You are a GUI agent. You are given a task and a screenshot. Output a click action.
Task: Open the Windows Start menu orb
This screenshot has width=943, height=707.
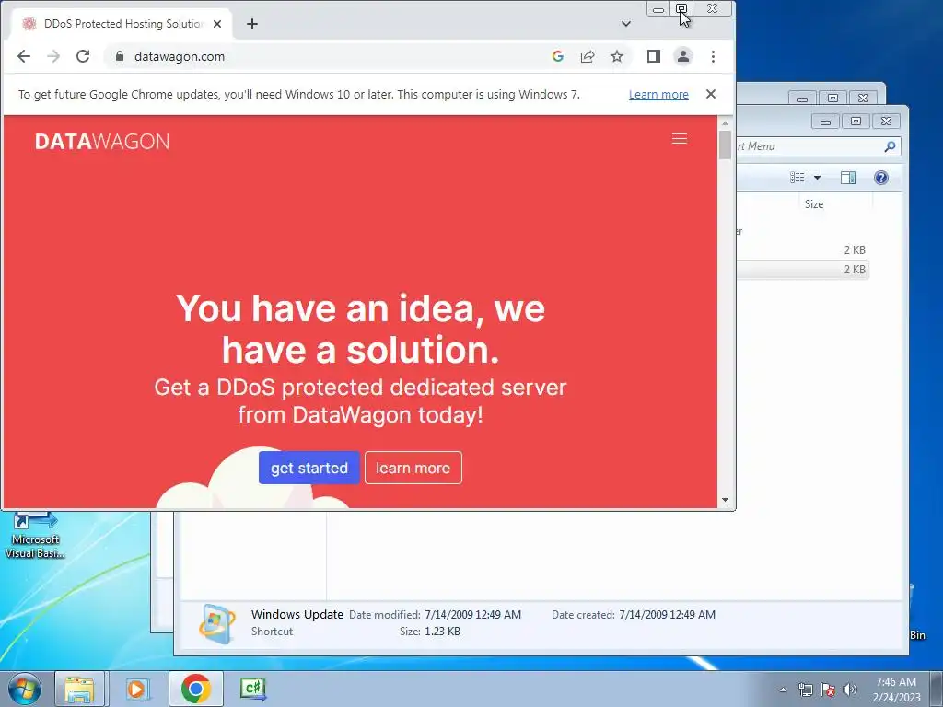[25, 689]
